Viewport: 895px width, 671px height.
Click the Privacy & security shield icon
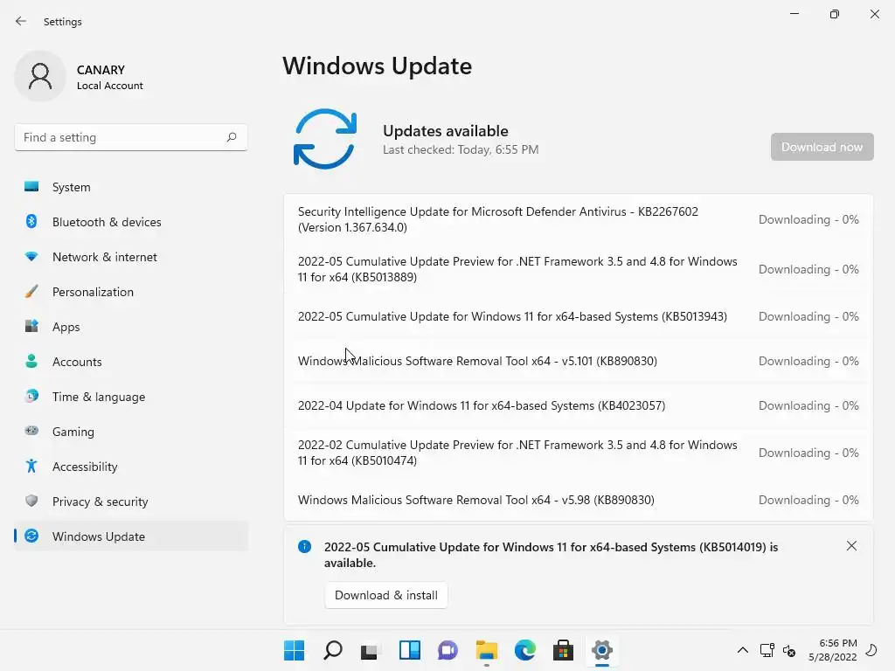coord(31,501)
